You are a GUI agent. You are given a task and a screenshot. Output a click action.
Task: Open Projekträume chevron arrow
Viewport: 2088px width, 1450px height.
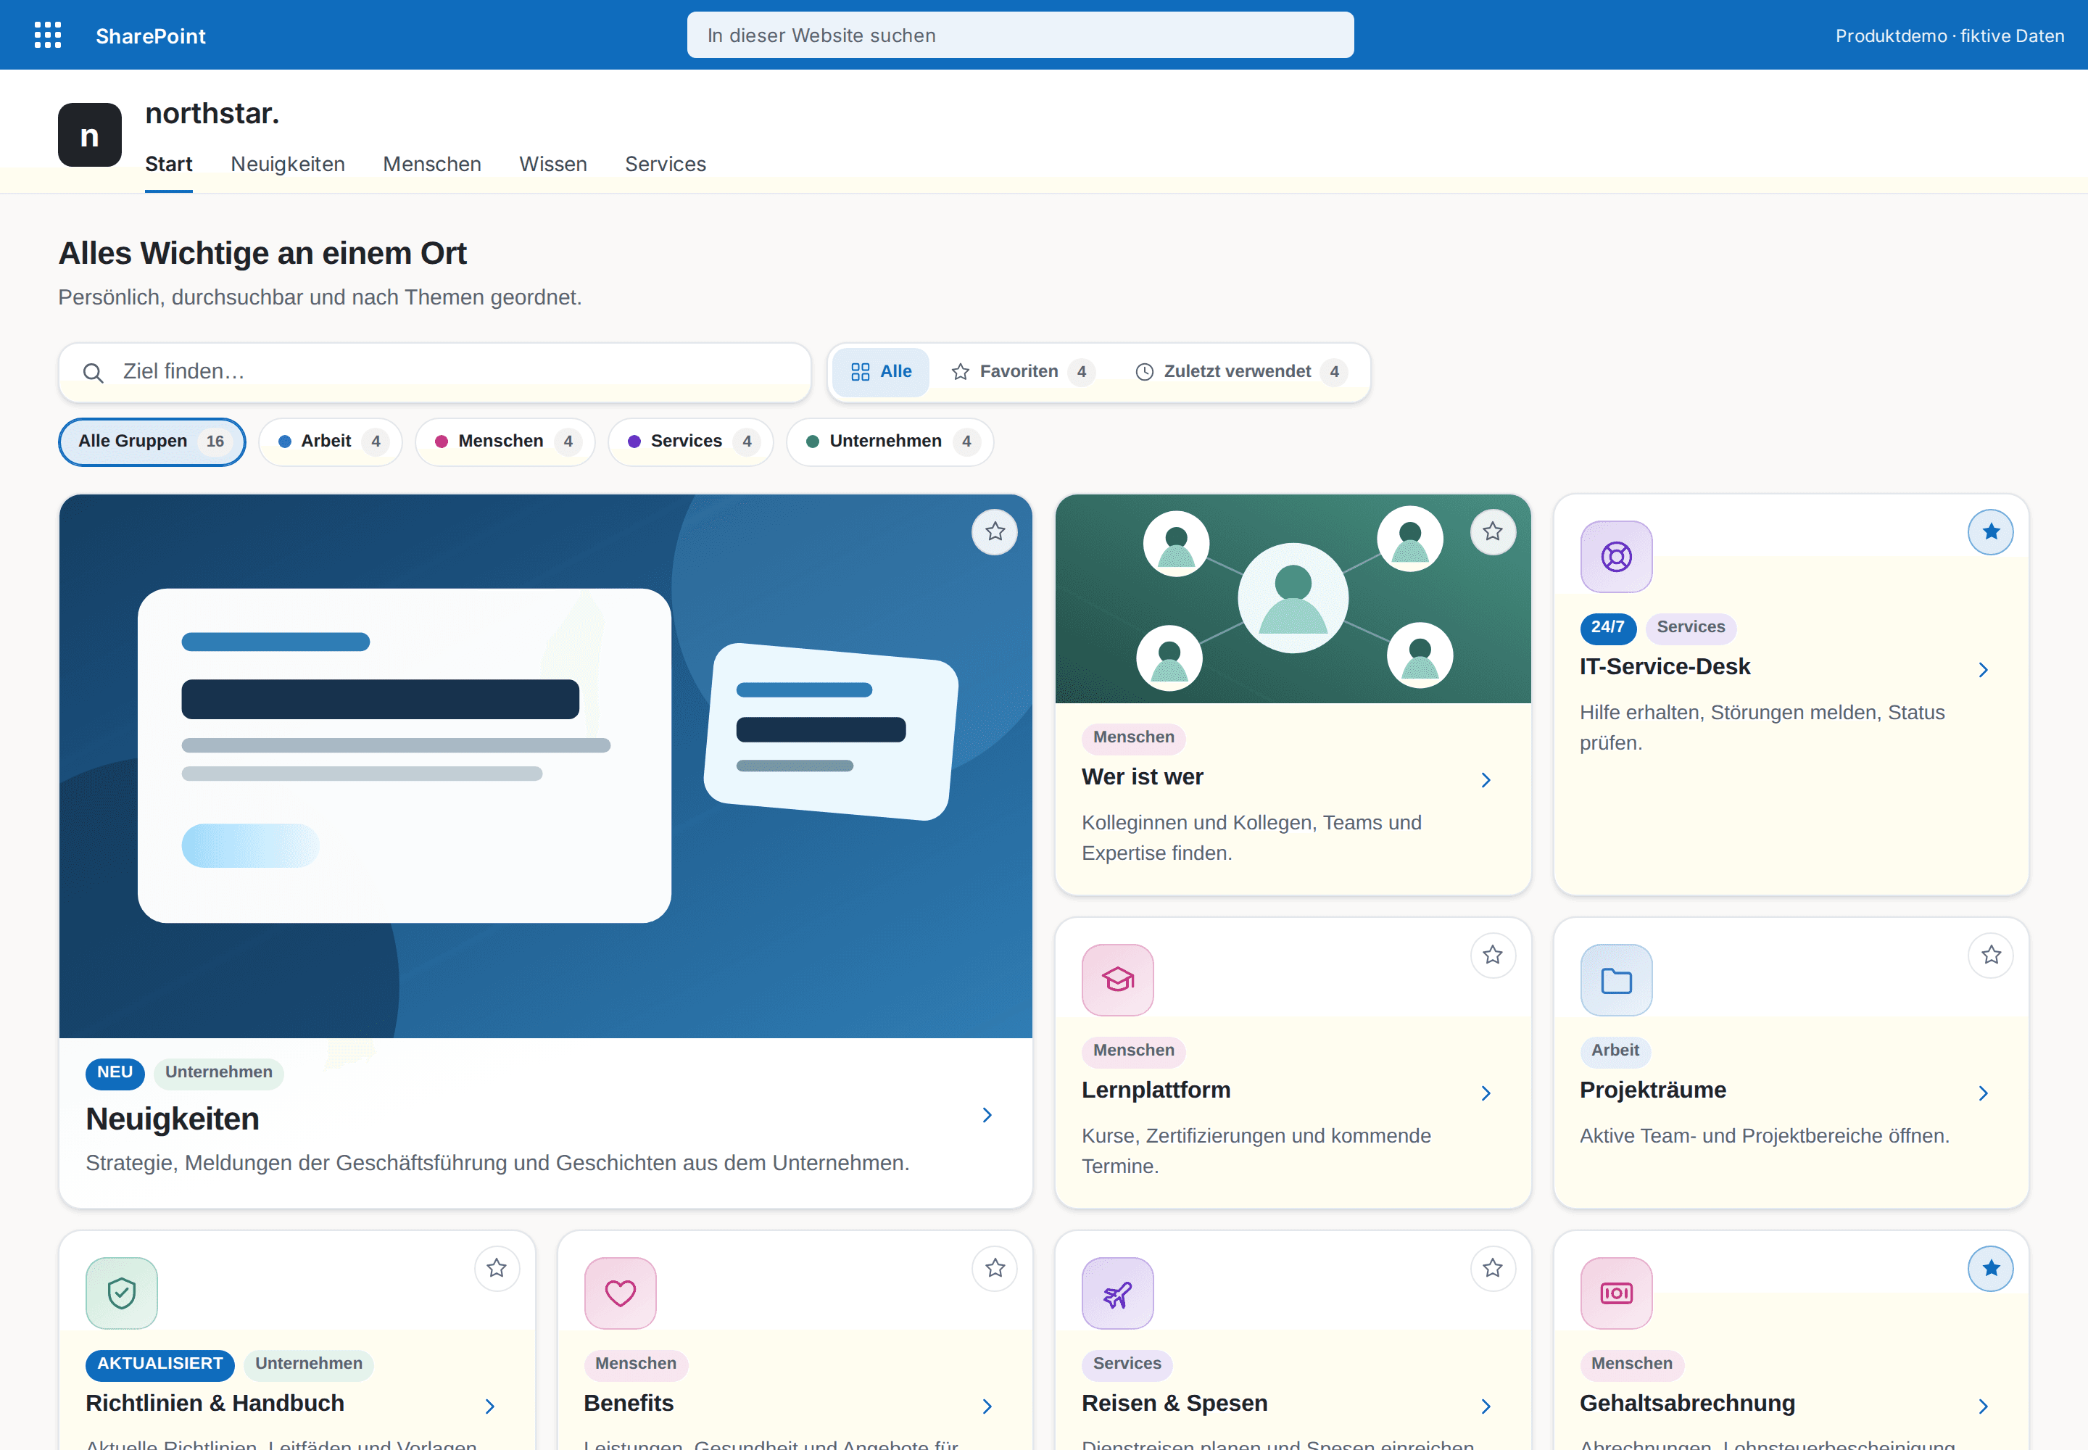pos(1984,1093)
